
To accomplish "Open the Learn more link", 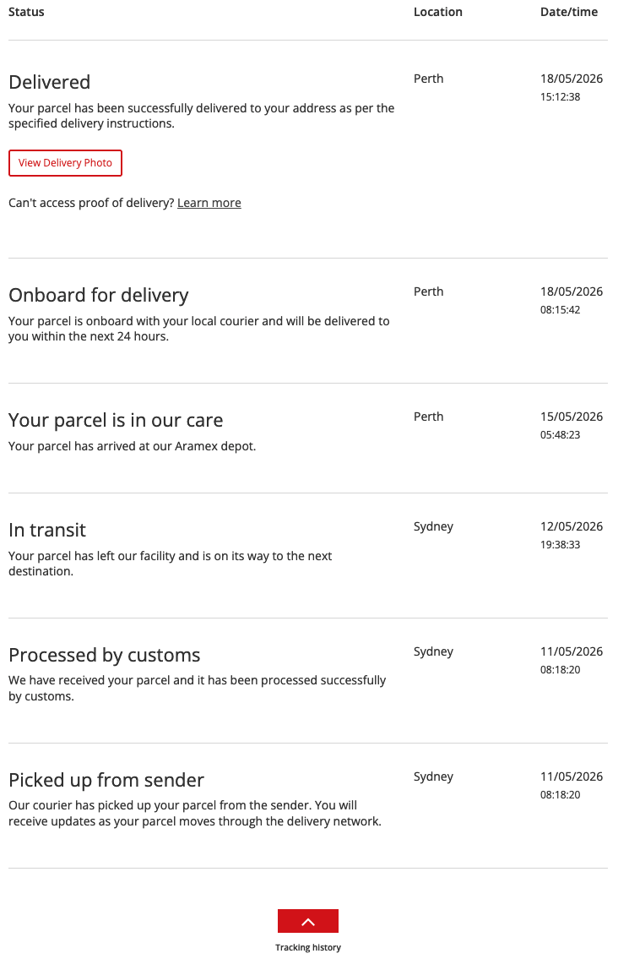I will pos(209,203).
